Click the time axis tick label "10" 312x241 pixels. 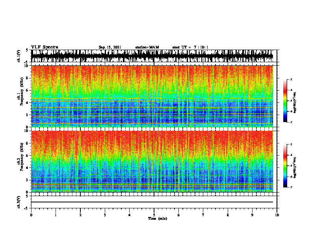(277, 215)
